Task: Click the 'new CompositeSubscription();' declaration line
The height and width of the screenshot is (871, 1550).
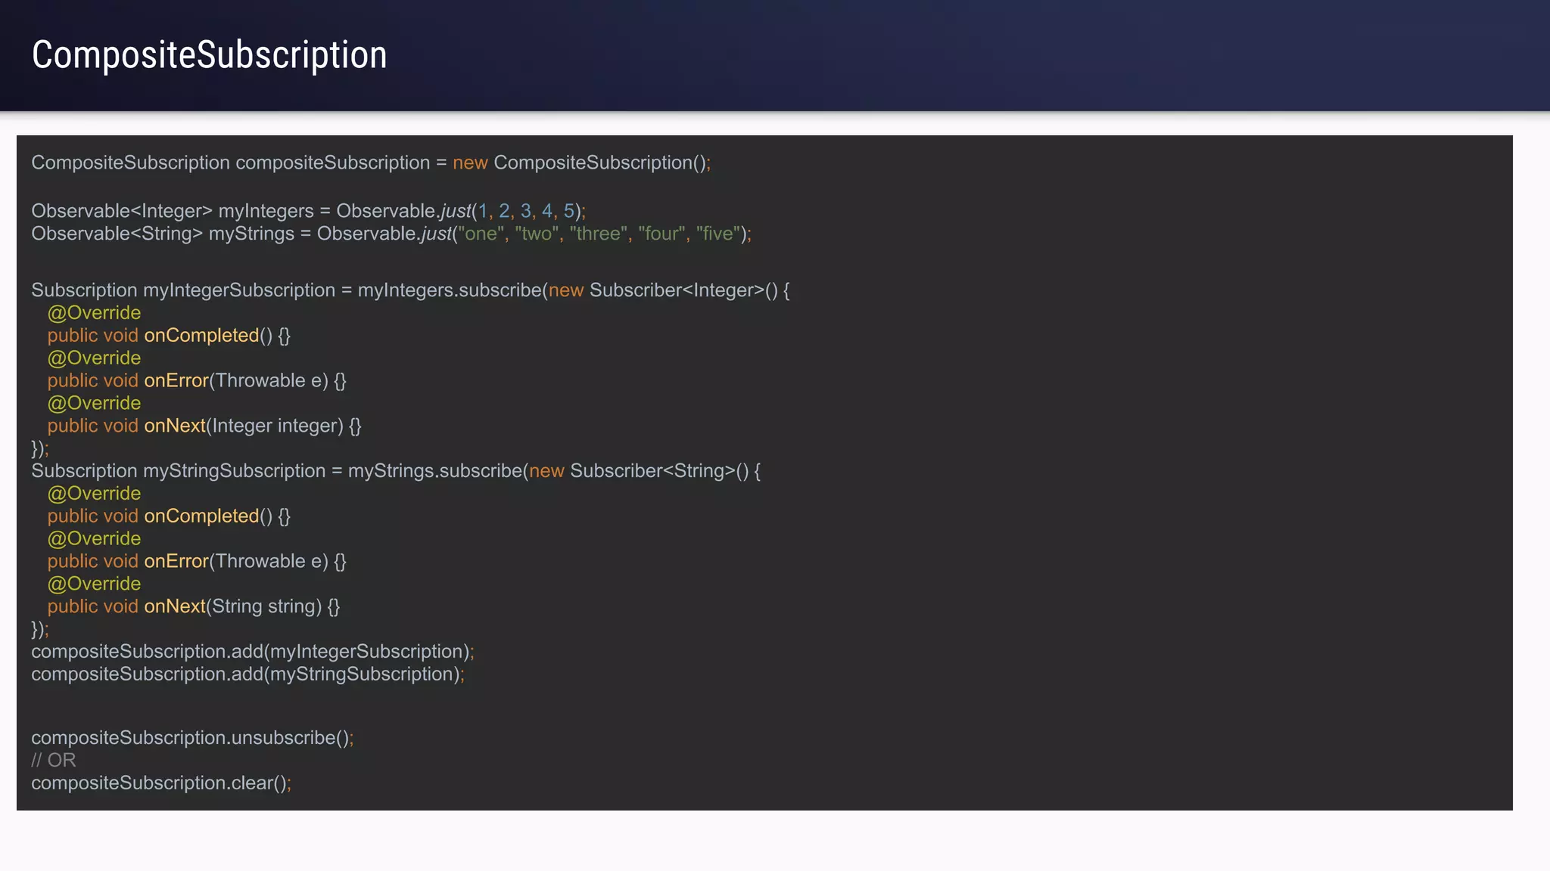Action: point(371,163)
